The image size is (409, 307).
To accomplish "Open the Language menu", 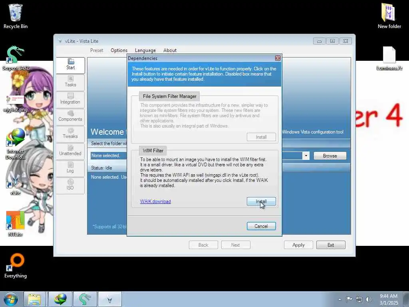I will point(145,50).
